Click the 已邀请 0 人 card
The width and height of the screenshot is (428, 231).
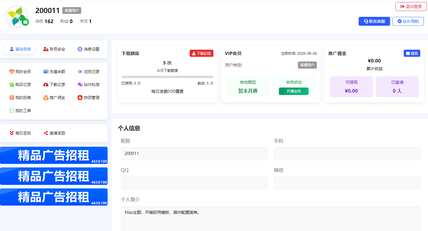(397, 87)
